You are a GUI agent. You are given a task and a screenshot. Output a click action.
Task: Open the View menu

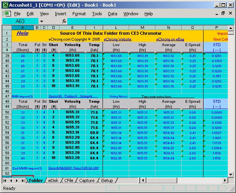[44, 14]
